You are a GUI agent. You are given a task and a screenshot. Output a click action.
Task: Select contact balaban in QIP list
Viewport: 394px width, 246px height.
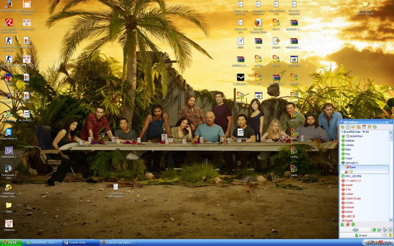[364, 140]
